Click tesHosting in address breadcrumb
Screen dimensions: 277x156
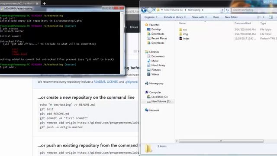(x=194, y=10)
